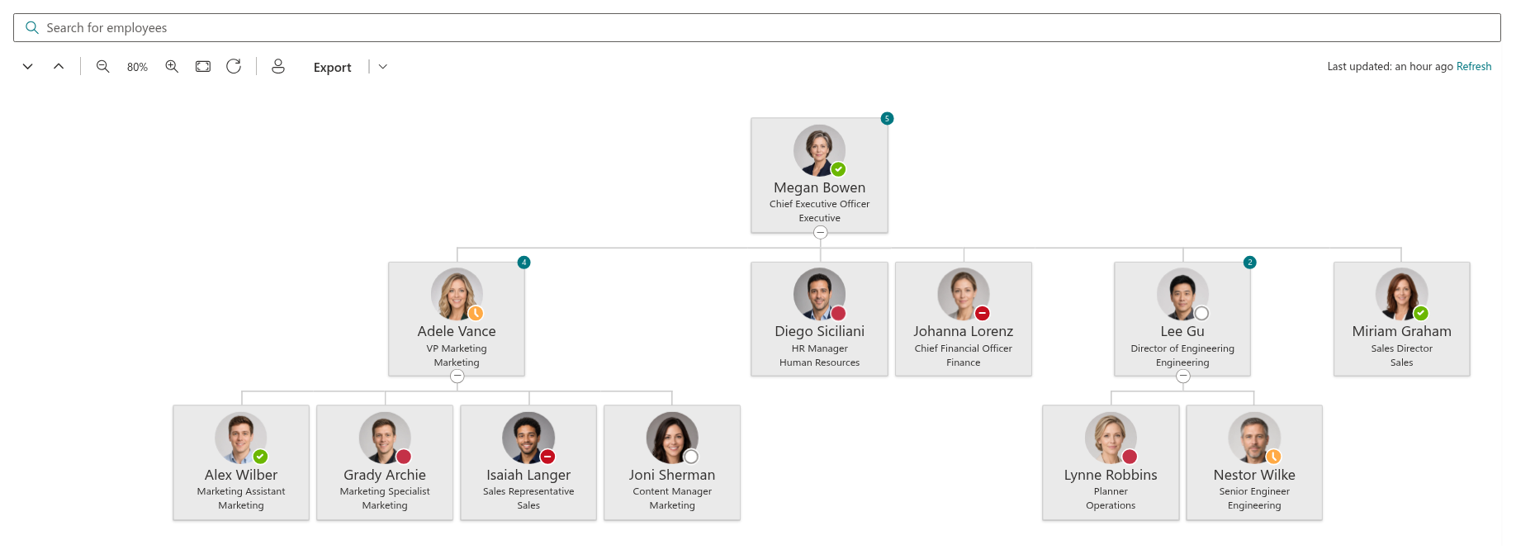Click the Human Resources department text
Image resolution: width=1516 pixels, height=559 pixels.
819,362
